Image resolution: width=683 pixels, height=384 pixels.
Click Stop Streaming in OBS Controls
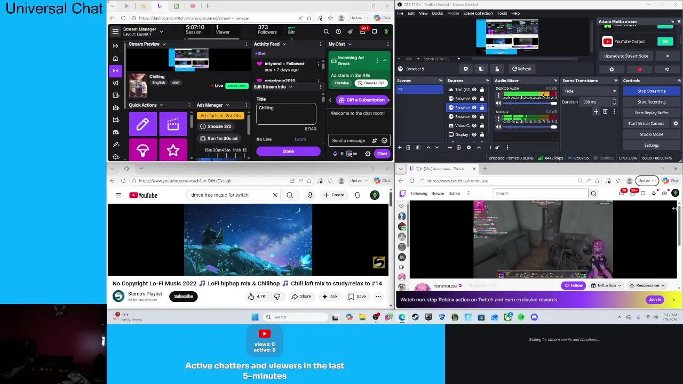click(652, 91)
